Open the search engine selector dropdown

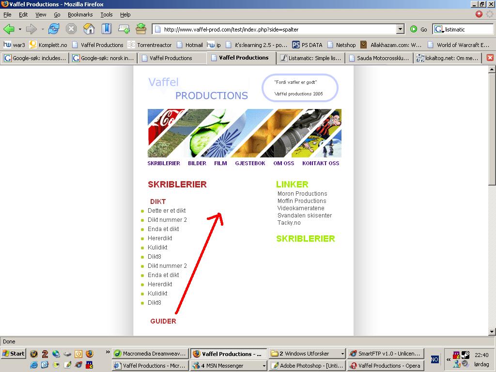pos(439,30)
